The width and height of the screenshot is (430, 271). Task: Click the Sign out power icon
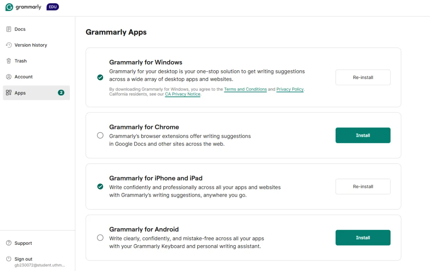coord(9,259)
